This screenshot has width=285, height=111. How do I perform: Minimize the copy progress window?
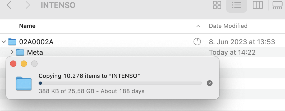tap(24, 64)
